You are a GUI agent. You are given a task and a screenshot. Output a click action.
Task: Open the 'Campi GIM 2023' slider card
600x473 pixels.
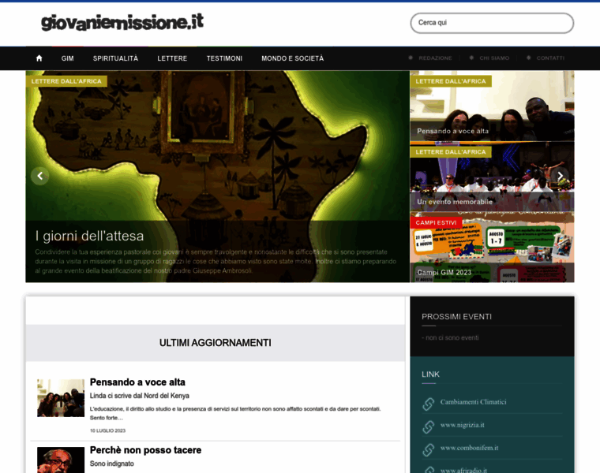[492, 248]
